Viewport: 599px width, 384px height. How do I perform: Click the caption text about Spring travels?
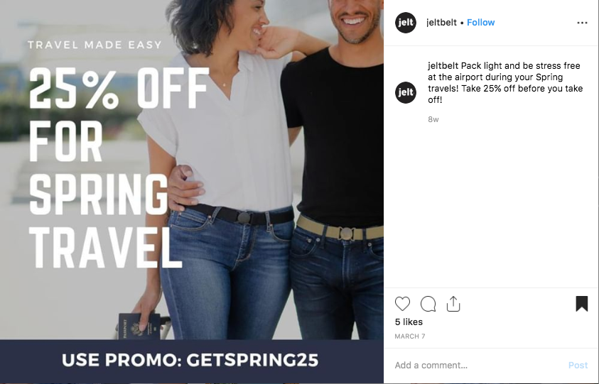(505, 83)
